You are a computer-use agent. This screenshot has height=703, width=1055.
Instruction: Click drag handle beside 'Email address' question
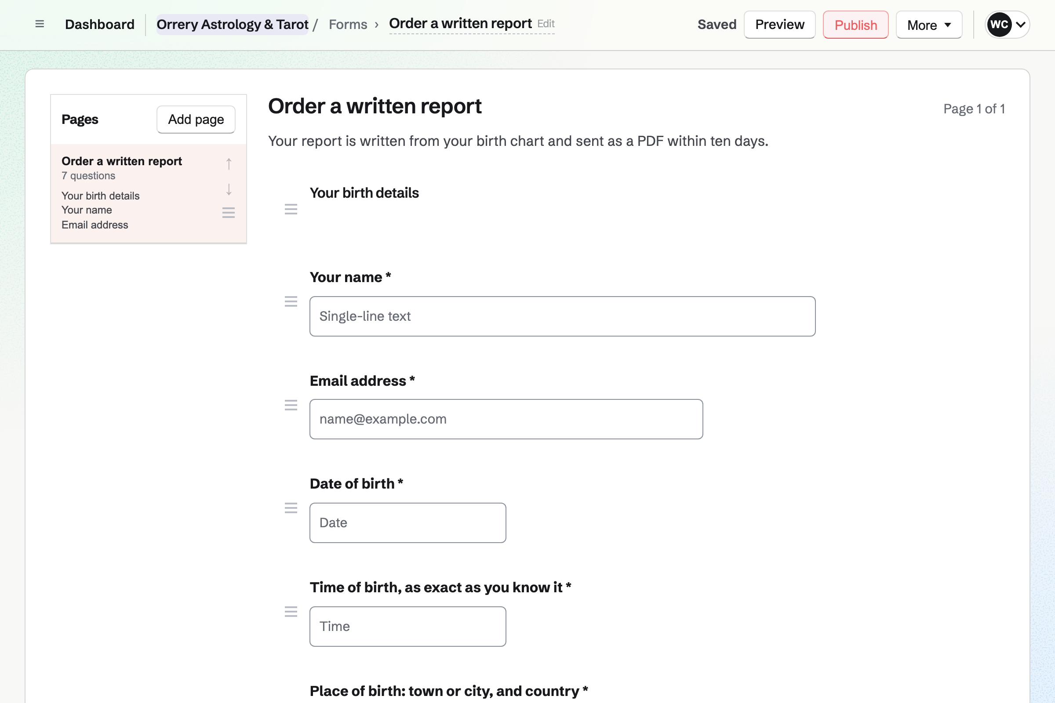point(291,405)
